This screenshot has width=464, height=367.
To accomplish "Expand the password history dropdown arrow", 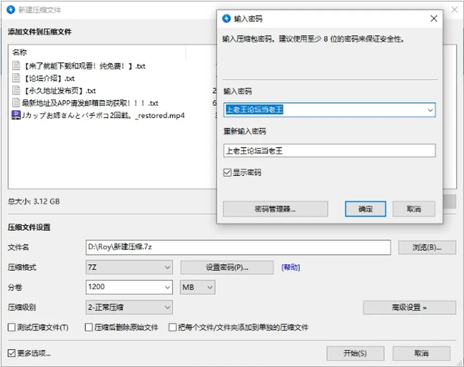I will point(430,110).
